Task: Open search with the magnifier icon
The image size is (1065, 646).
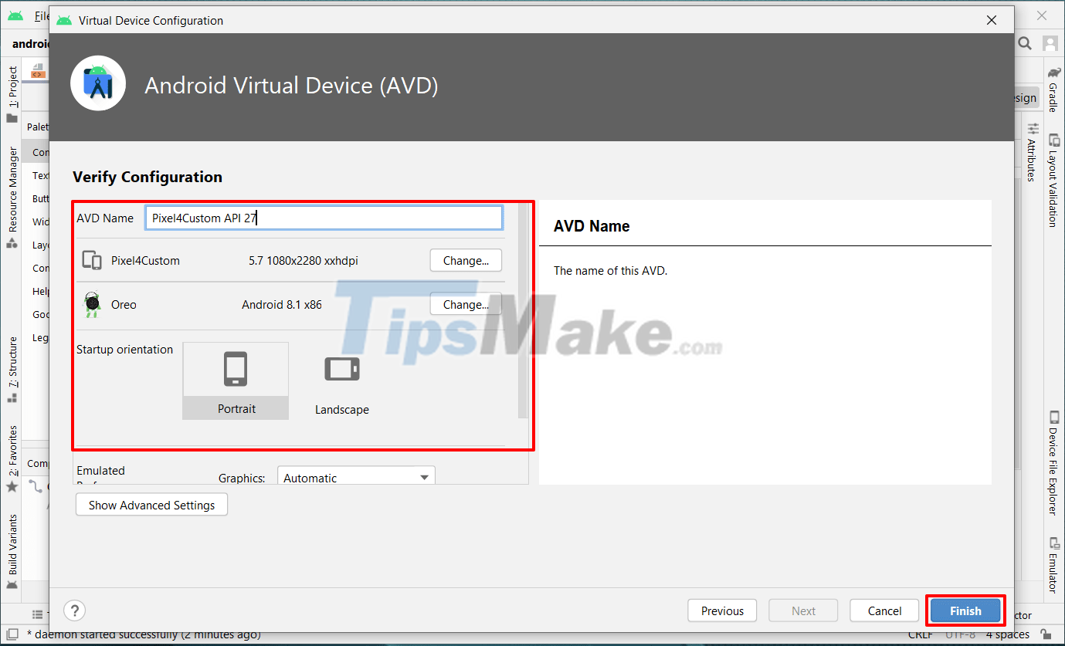Action: tap(1025, 44)
